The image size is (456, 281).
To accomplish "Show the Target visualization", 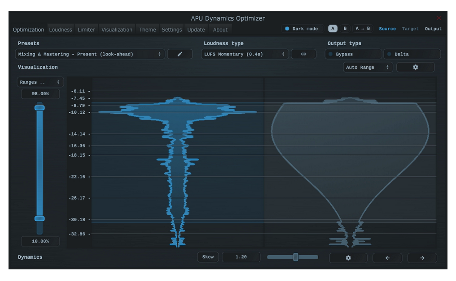I will (x=410, y=29).
